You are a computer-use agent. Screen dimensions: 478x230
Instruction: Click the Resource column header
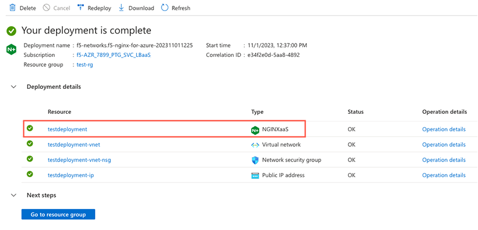tap(59, 112)
